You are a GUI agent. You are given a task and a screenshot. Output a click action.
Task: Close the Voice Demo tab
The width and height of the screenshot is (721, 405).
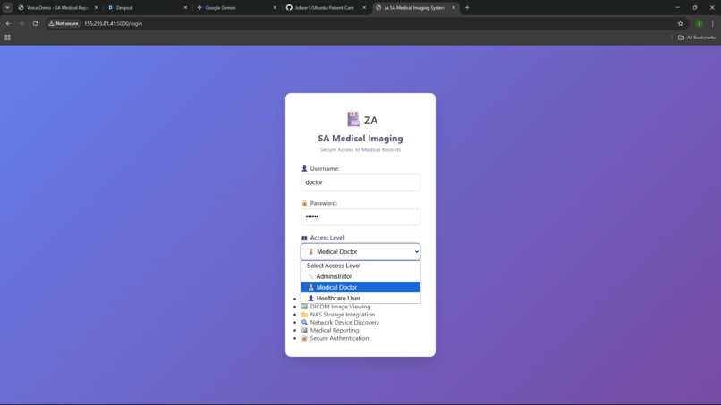pyautogui.click(x=96, y=8)
